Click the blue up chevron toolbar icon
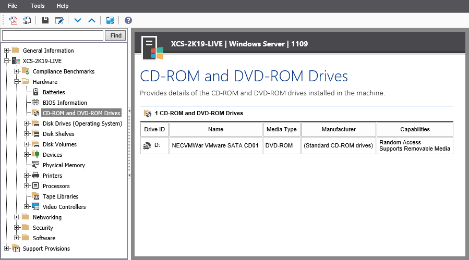469x260 pixels. tap(92, 20)
